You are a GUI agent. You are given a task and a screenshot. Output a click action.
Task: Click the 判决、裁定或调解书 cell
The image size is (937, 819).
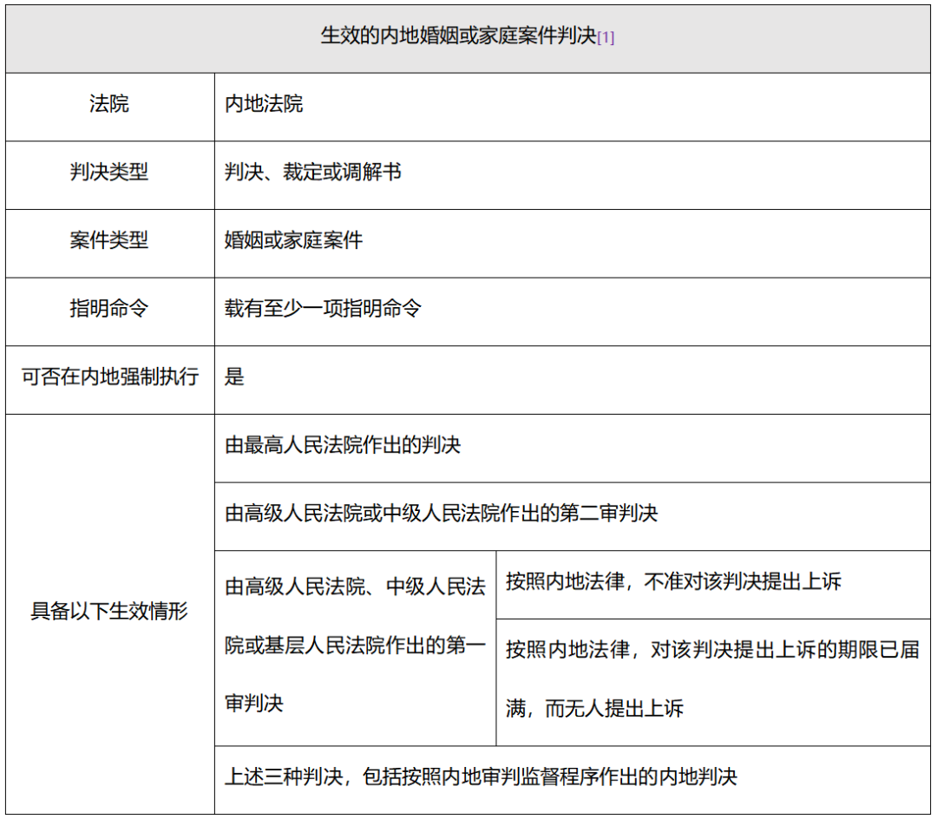pyautogui.click(x=573, y=175)
